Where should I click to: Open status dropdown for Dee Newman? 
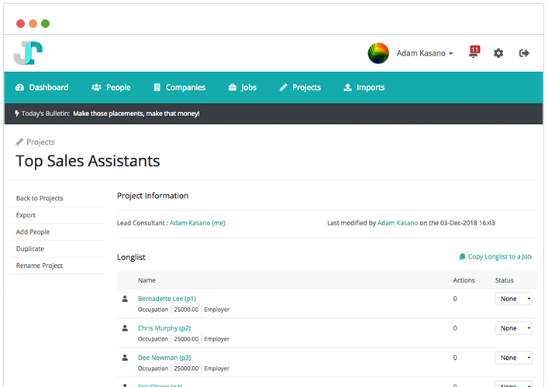[513, 358]
